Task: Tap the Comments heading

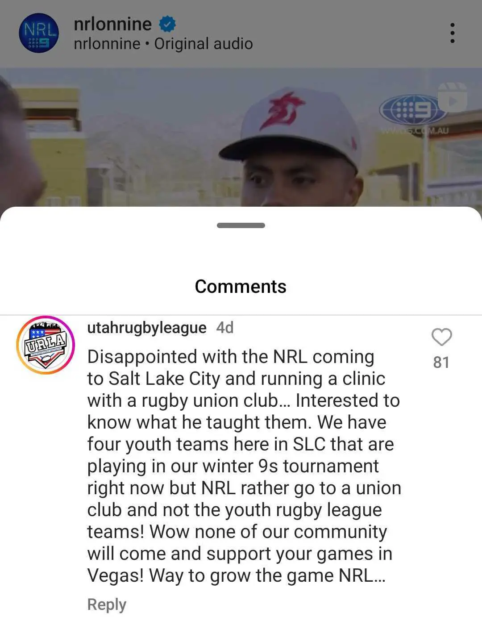Action: point(241,287)
